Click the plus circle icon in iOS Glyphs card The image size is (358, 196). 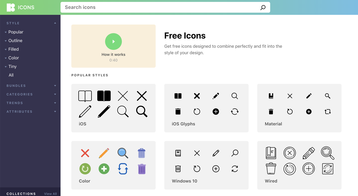point(216,112)
